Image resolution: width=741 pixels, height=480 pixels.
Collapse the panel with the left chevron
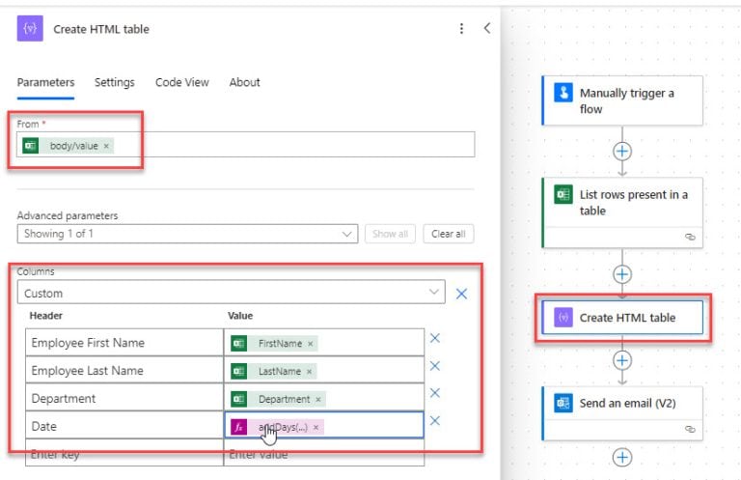click(x=486, y=28)
